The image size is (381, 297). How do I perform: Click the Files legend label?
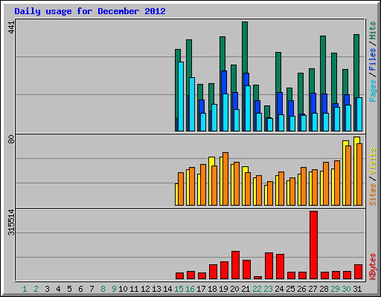(373, 59)
